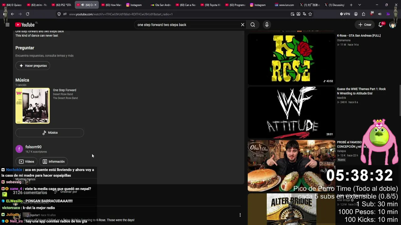Bookmark this page with the star
Image resolution: width=401 pixels, height=225 pixels.
pos(310,14)
